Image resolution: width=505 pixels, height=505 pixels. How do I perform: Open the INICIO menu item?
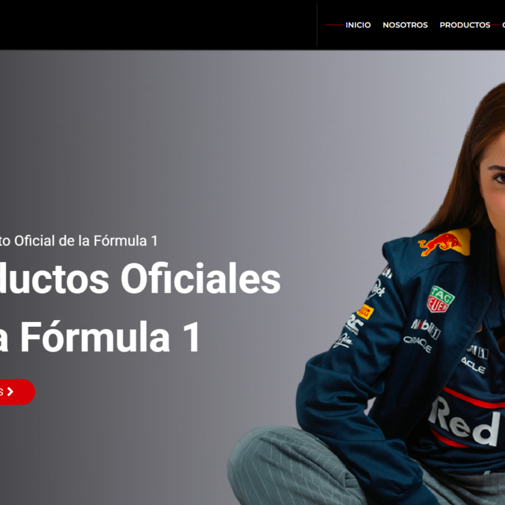click(358, 25)
